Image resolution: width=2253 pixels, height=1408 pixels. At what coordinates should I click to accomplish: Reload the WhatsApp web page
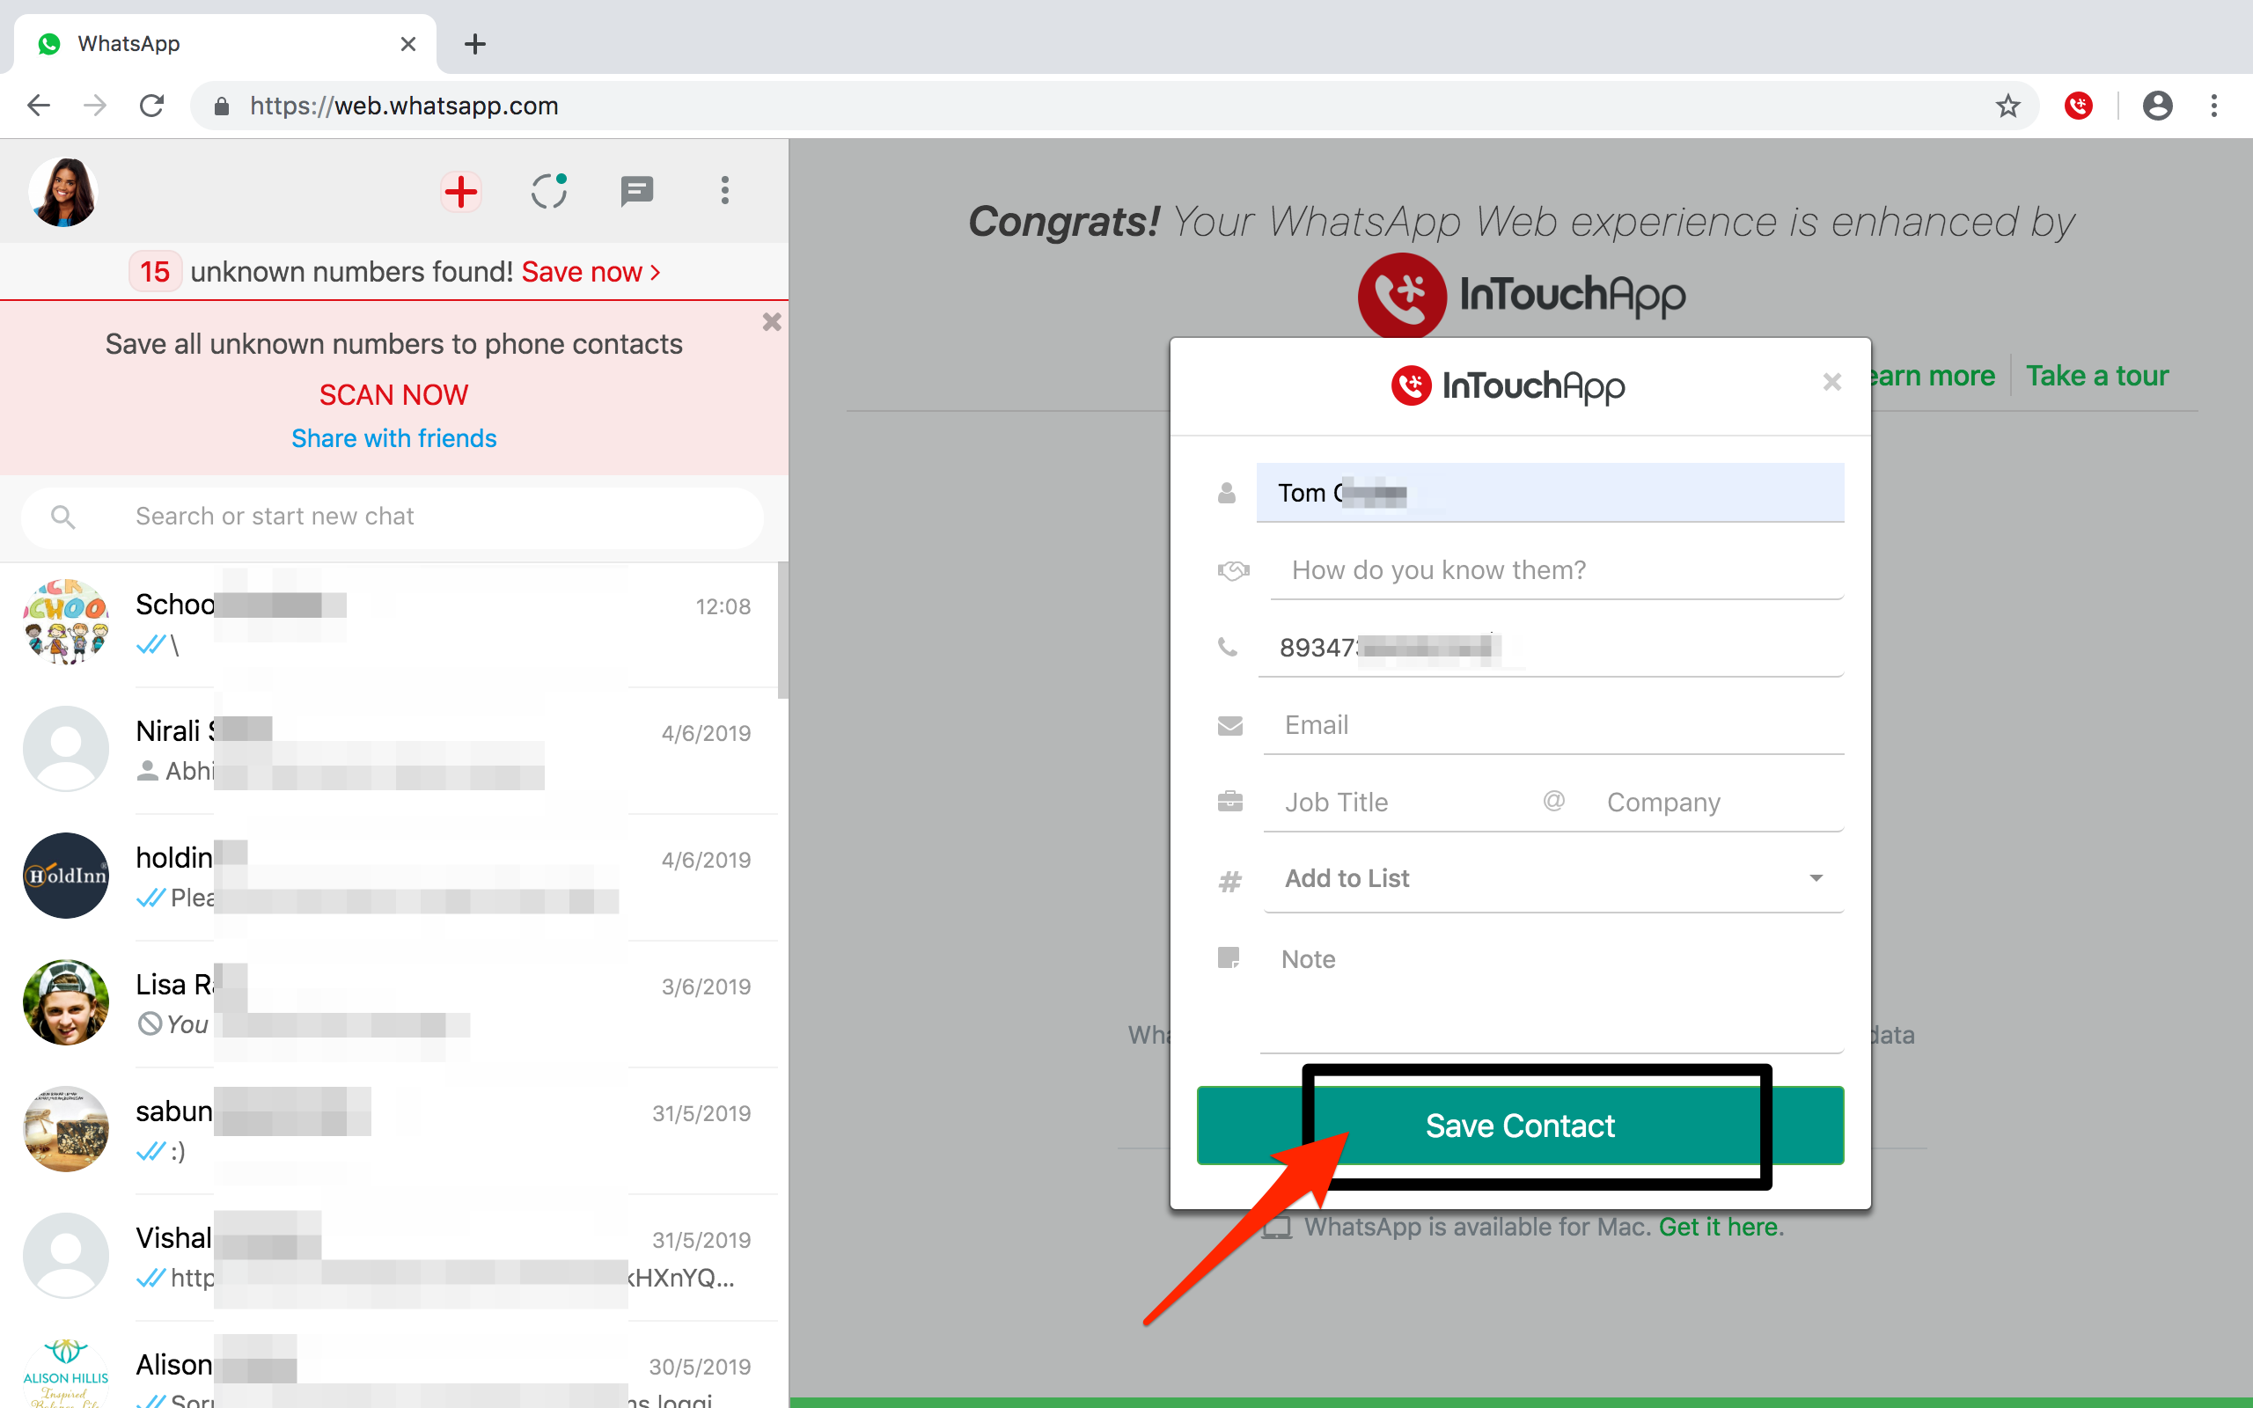(x=151, y=106)
